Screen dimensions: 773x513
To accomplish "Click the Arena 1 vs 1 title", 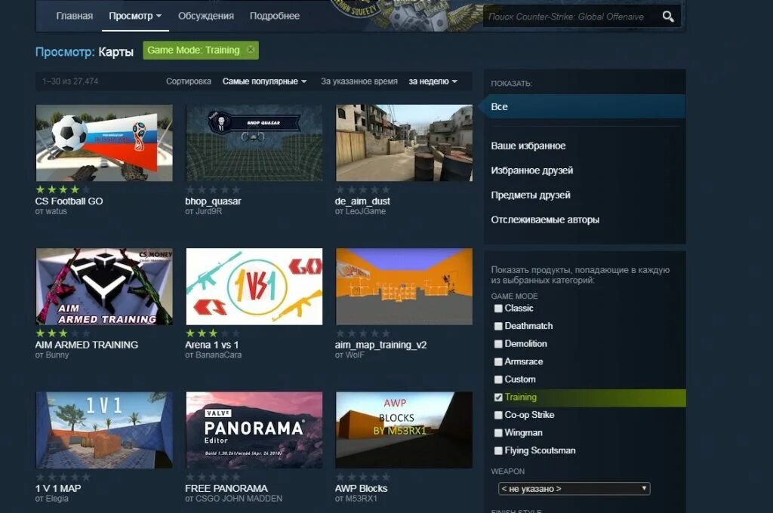I will (211, 345).
